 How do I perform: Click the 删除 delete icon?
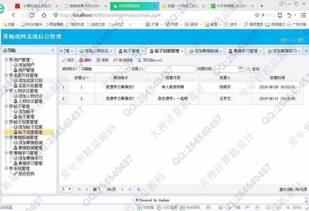pos(81,60)
